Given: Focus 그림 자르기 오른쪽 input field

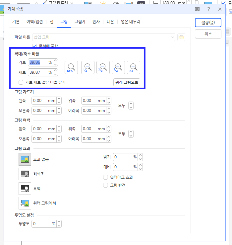Looking at the screenshot, I should point(44,111).
